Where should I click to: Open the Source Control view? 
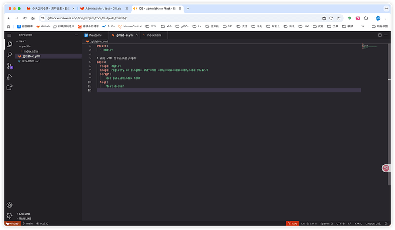(9, 66)
